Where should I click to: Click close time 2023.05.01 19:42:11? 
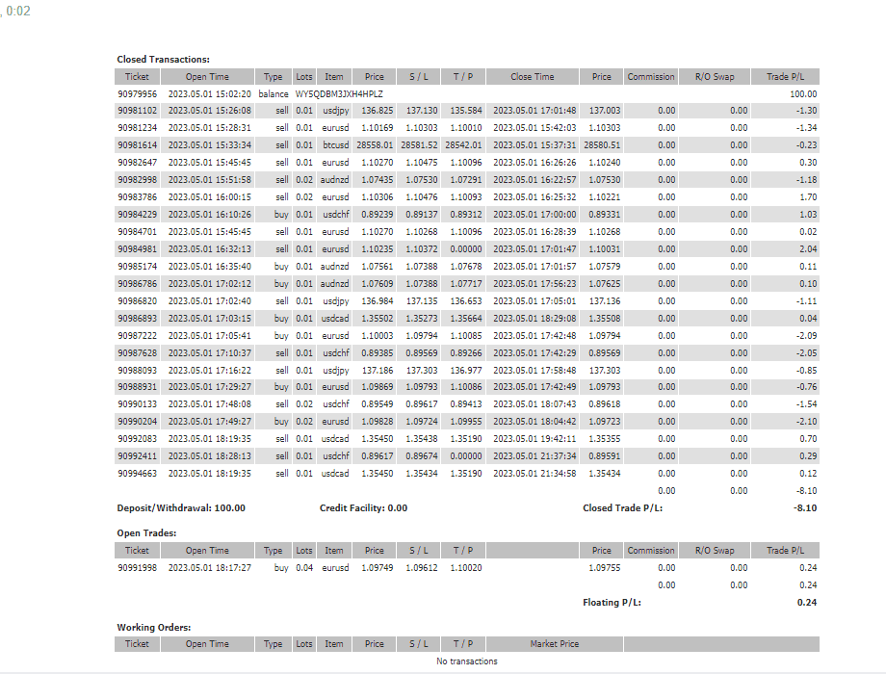tap(534, 439)
